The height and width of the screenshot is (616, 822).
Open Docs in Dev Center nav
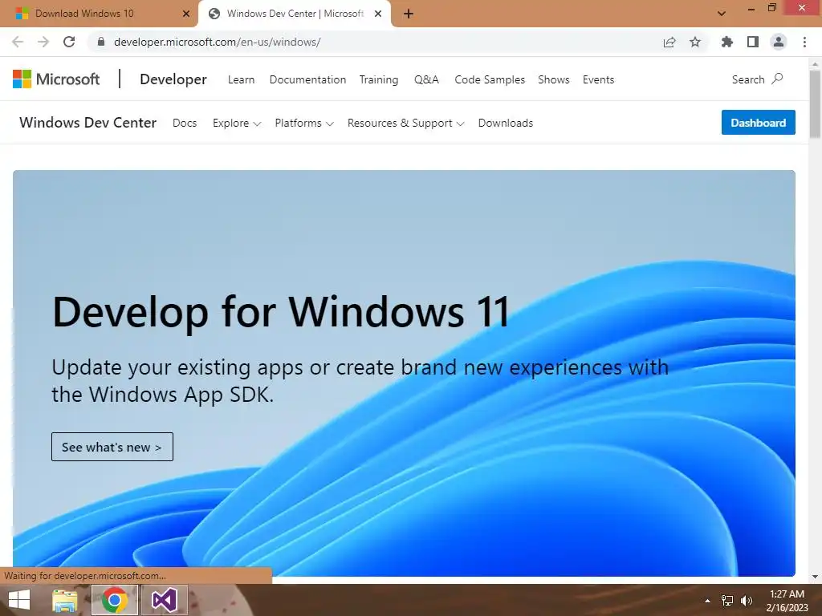coord(185,123)
